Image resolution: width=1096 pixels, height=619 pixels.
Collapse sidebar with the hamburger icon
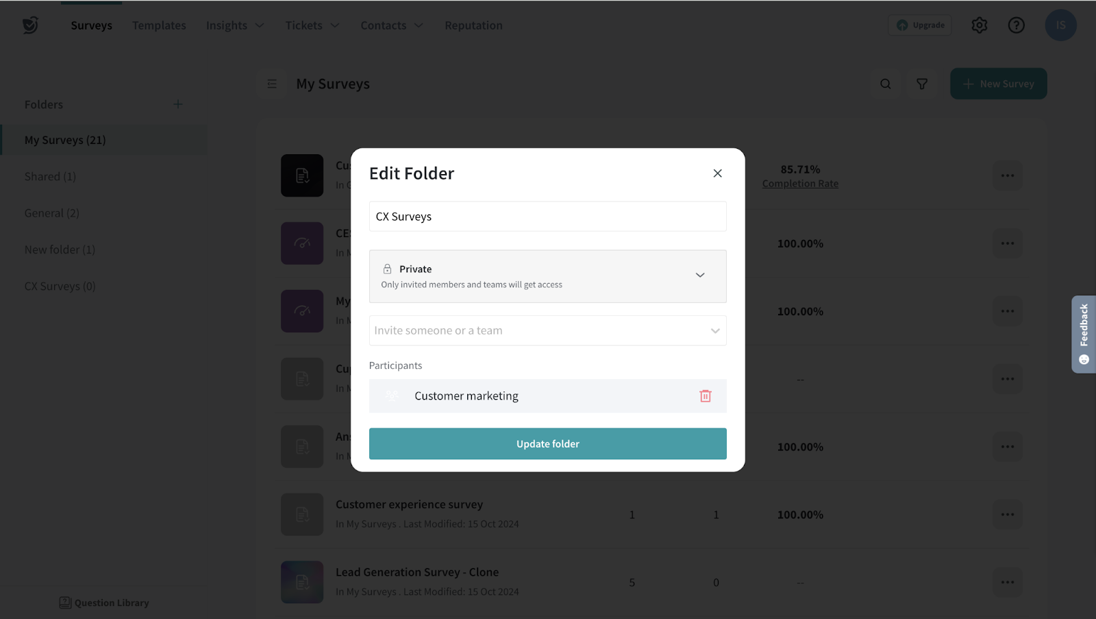[272, 84]
